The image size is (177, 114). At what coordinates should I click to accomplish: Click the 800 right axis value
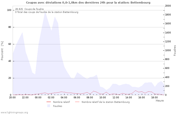pyautogui.click(x=167, y=59)
